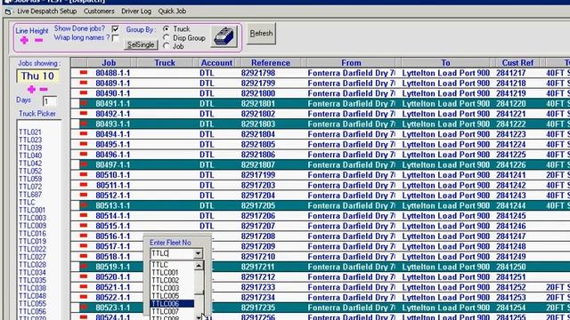570x320 pixels.
Task: Toggle the Show Done jobs checkbox
Action: pos(116,28)
